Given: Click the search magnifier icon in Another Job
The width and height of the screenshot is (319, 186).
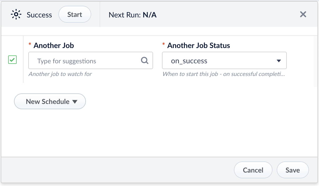Looking at the screenshot, I should point(145,61).
